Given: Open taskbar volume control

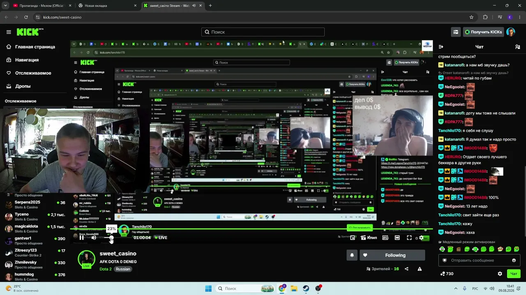Looking at the screenshot, I should click(491, 288).
